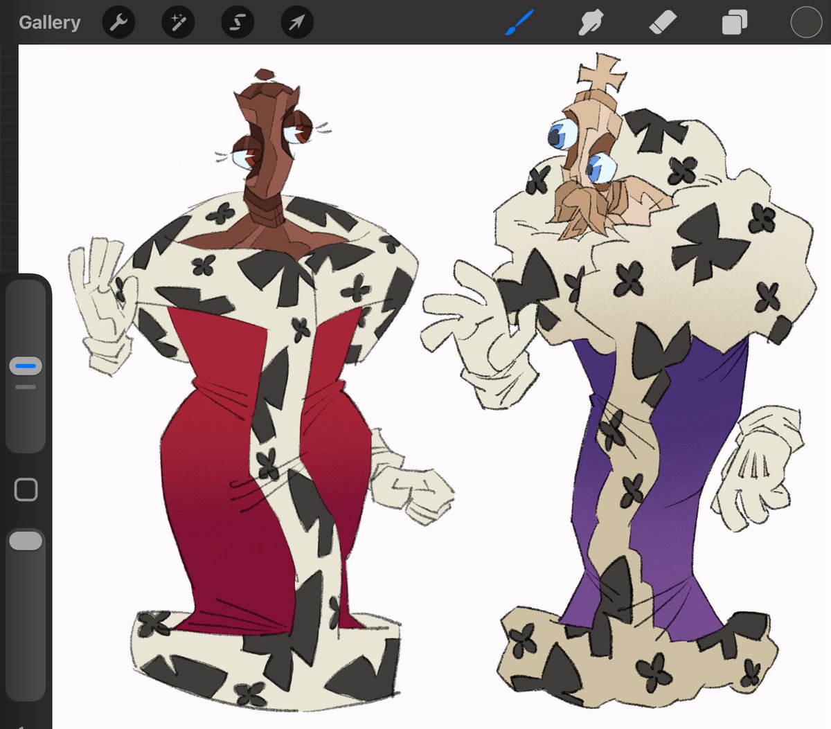This screenshot has height=729, width=831.
Task: Return to the Gallery
Action: coord(49,23)
